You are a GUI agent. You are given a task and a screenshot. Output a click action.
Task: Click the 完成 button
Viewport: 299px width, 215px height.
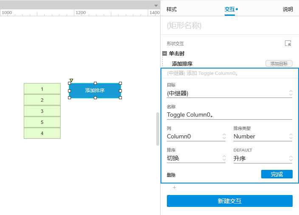point(276,174)
